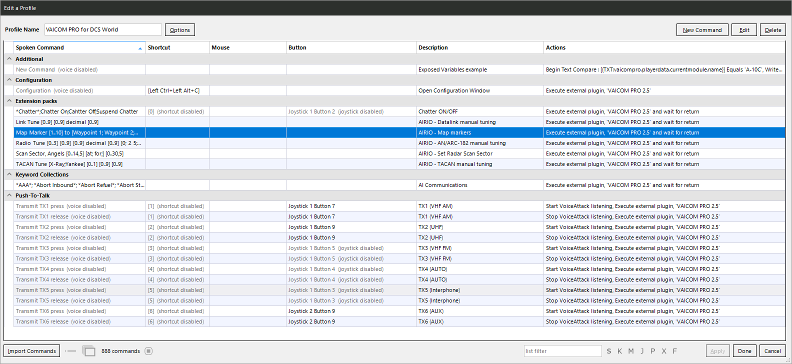Select the Transmit TX4 press row
Image resolution: width=792 pixels, height=364 pixels.
[x=399, y=269]
